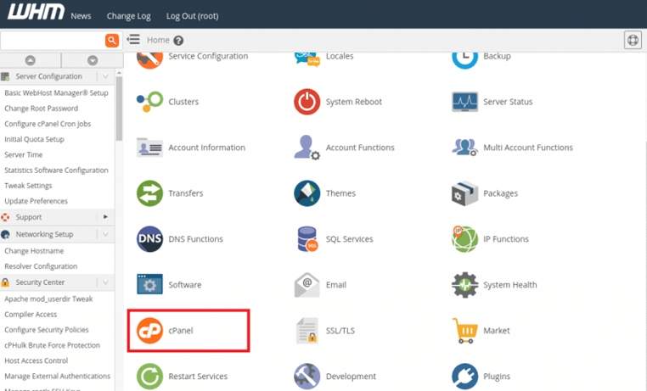
Task: Open the Account Functions user icon
Action: (307, 148)
